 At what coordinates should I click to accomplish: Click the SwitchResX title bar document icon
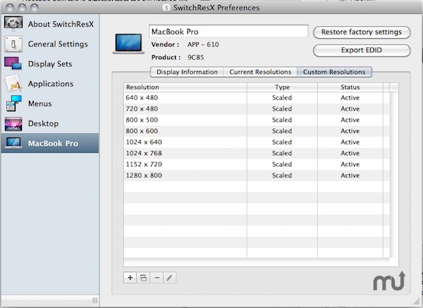pyautogui.click(x=166, y=8)
